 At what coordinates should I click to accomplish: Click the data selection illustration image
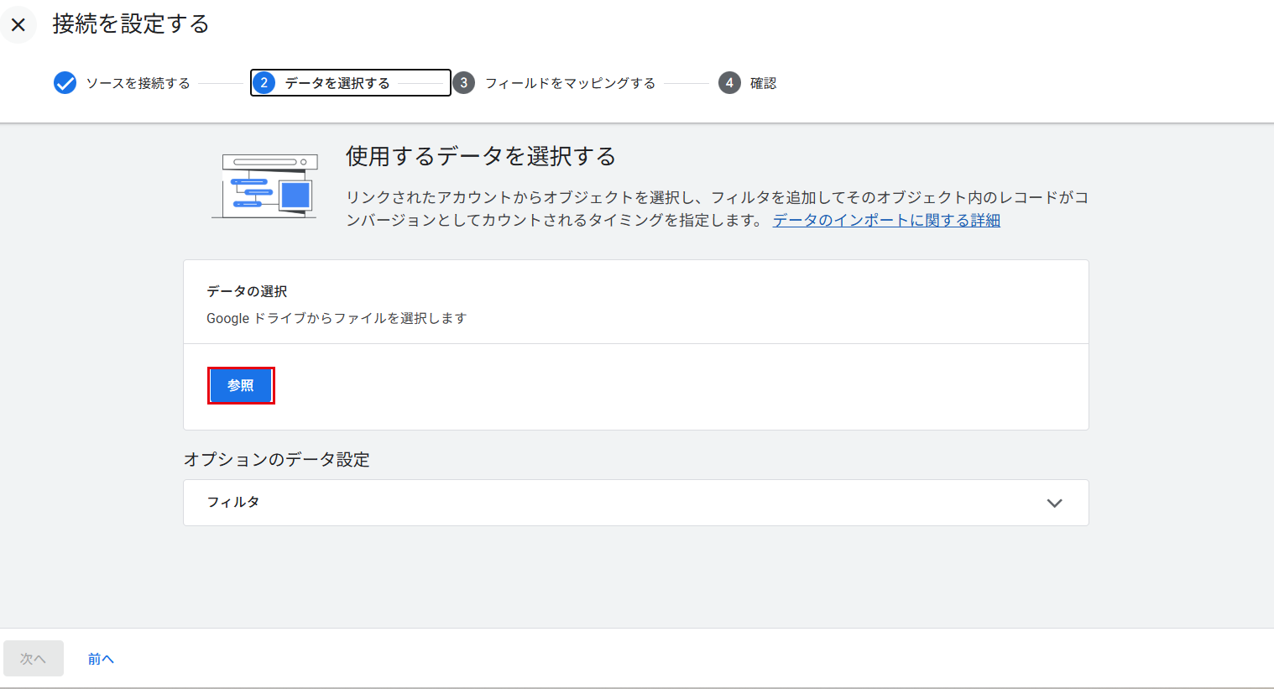click(x=265, y=185)
